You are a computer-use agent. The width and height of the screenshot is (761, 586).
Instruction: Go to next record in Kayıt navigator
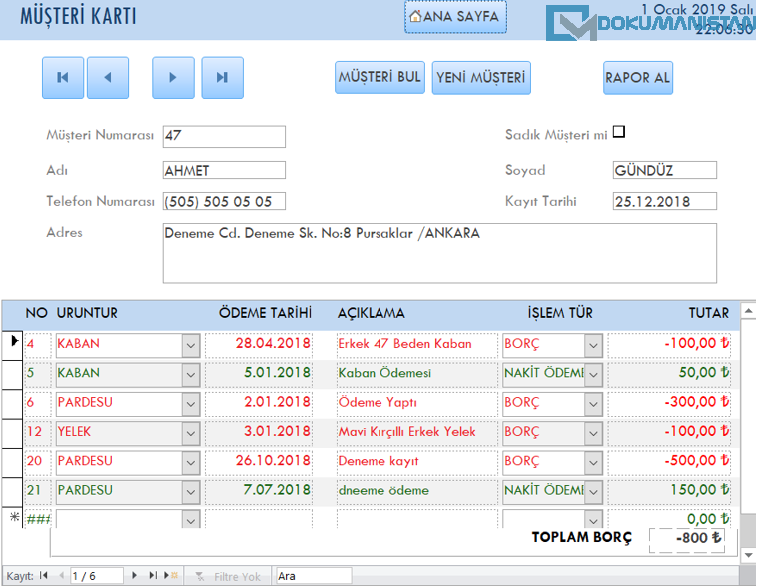pyautogui.click(x=135, y=575)
